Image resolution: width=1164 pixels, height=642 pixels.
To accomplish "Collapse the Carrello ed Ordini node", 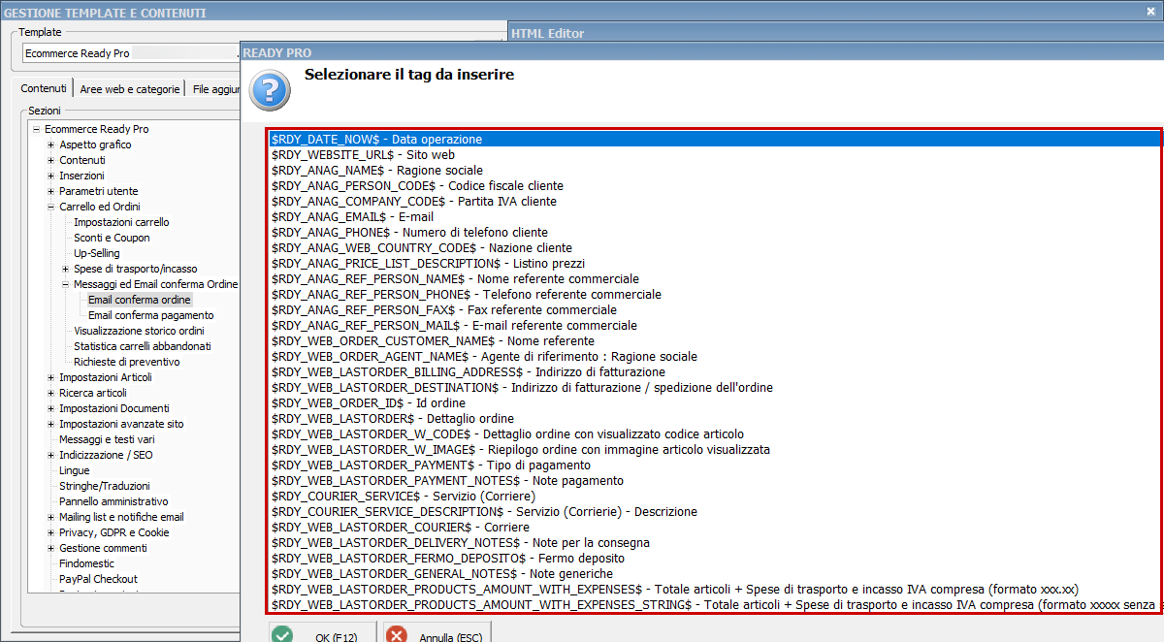I will point(50,207).
